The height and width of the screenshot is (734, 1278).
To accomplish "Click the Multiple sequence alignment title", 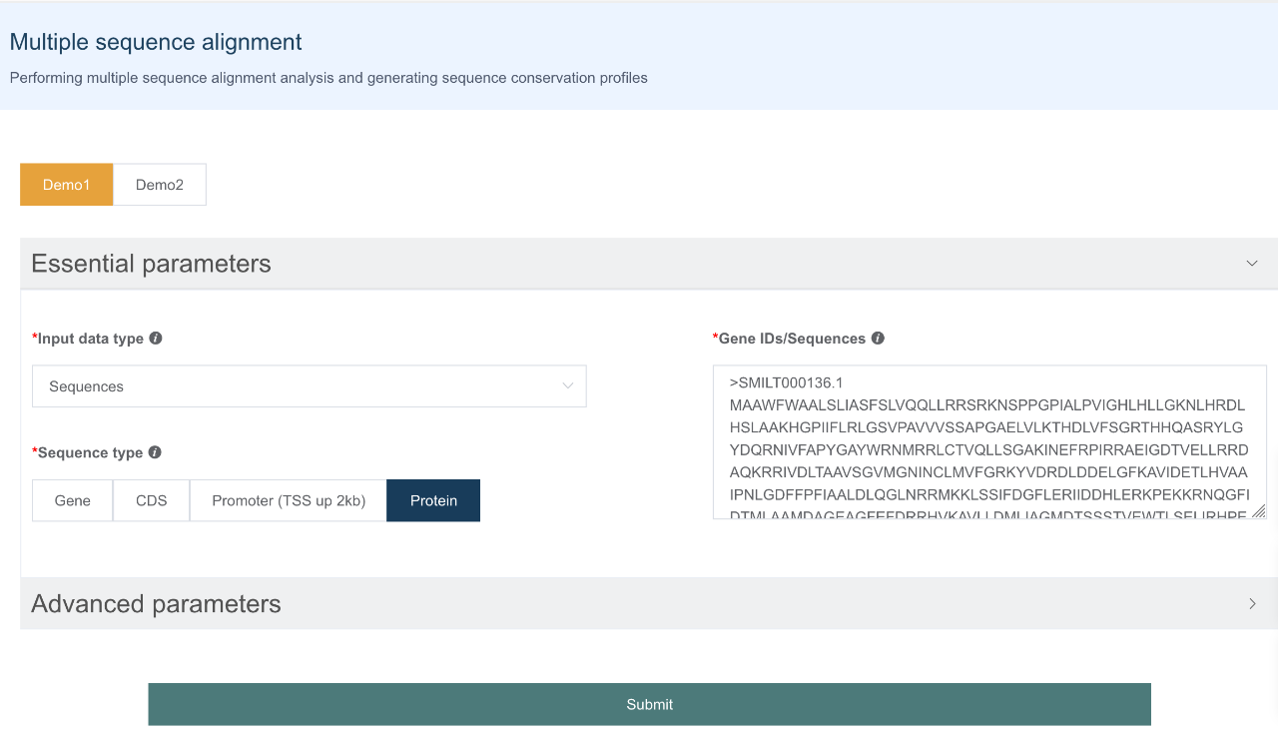I will pos(156,42).
